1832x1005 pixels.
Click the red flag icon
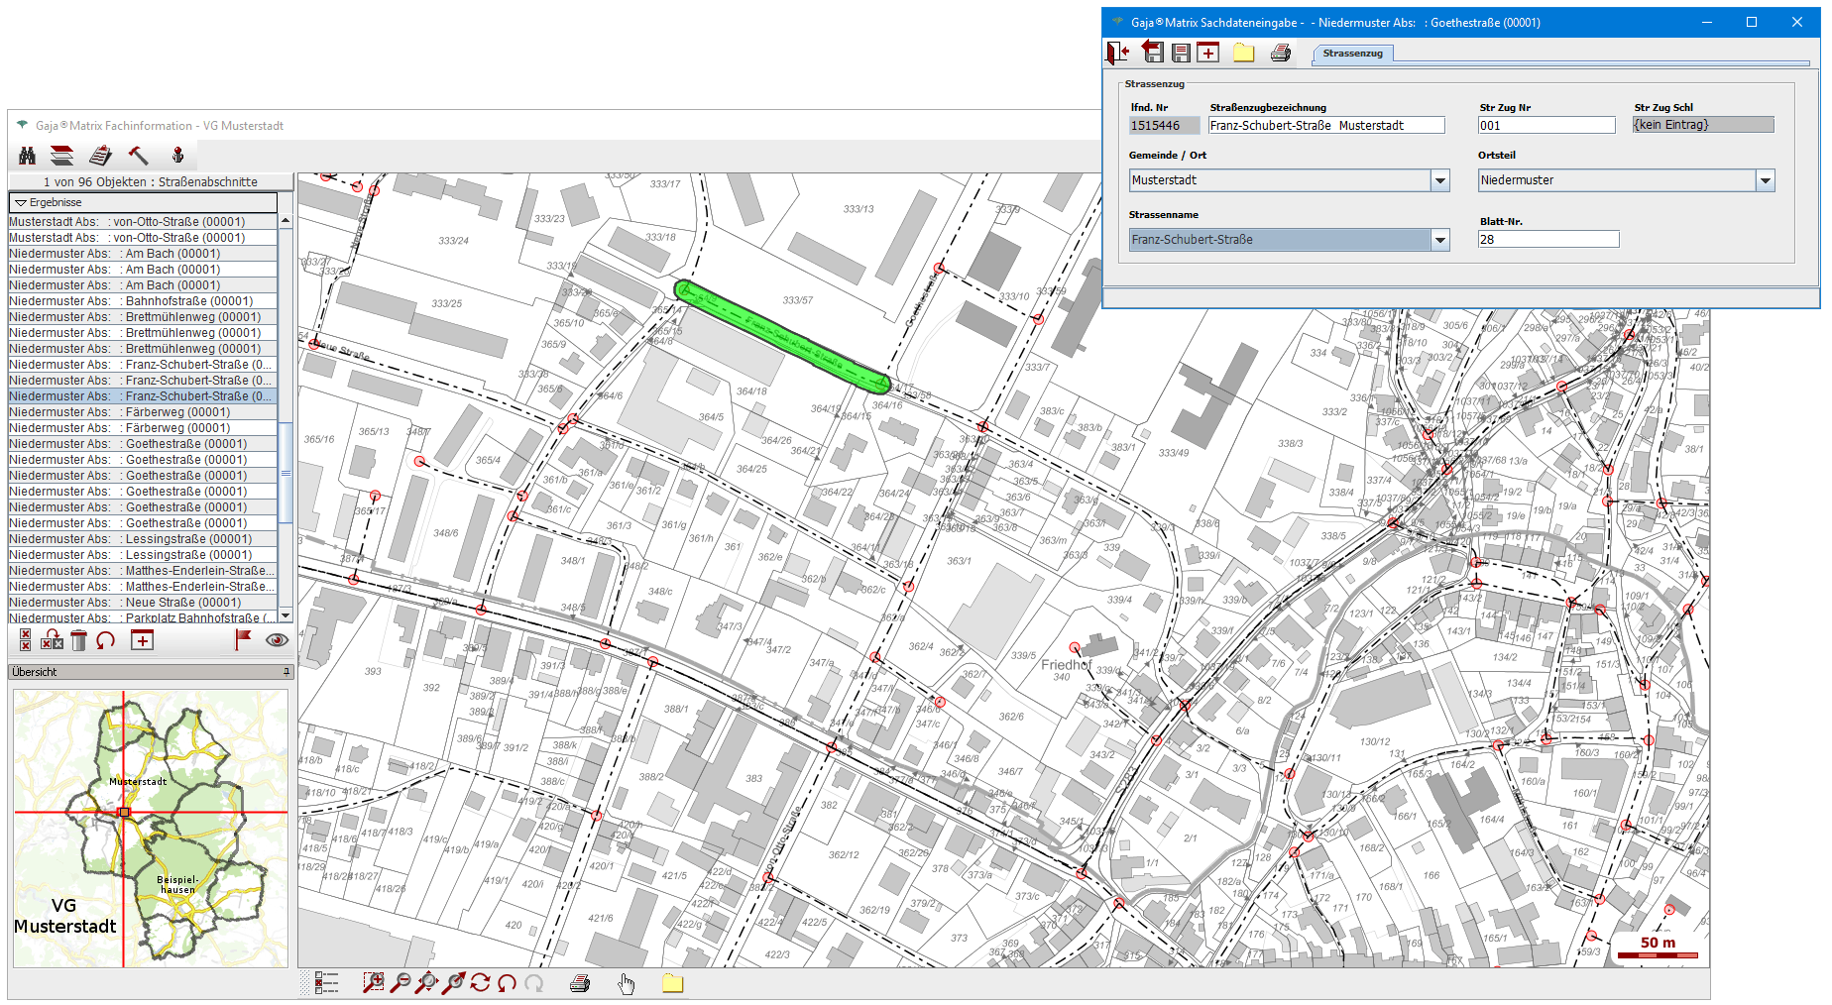pos(242,641)
